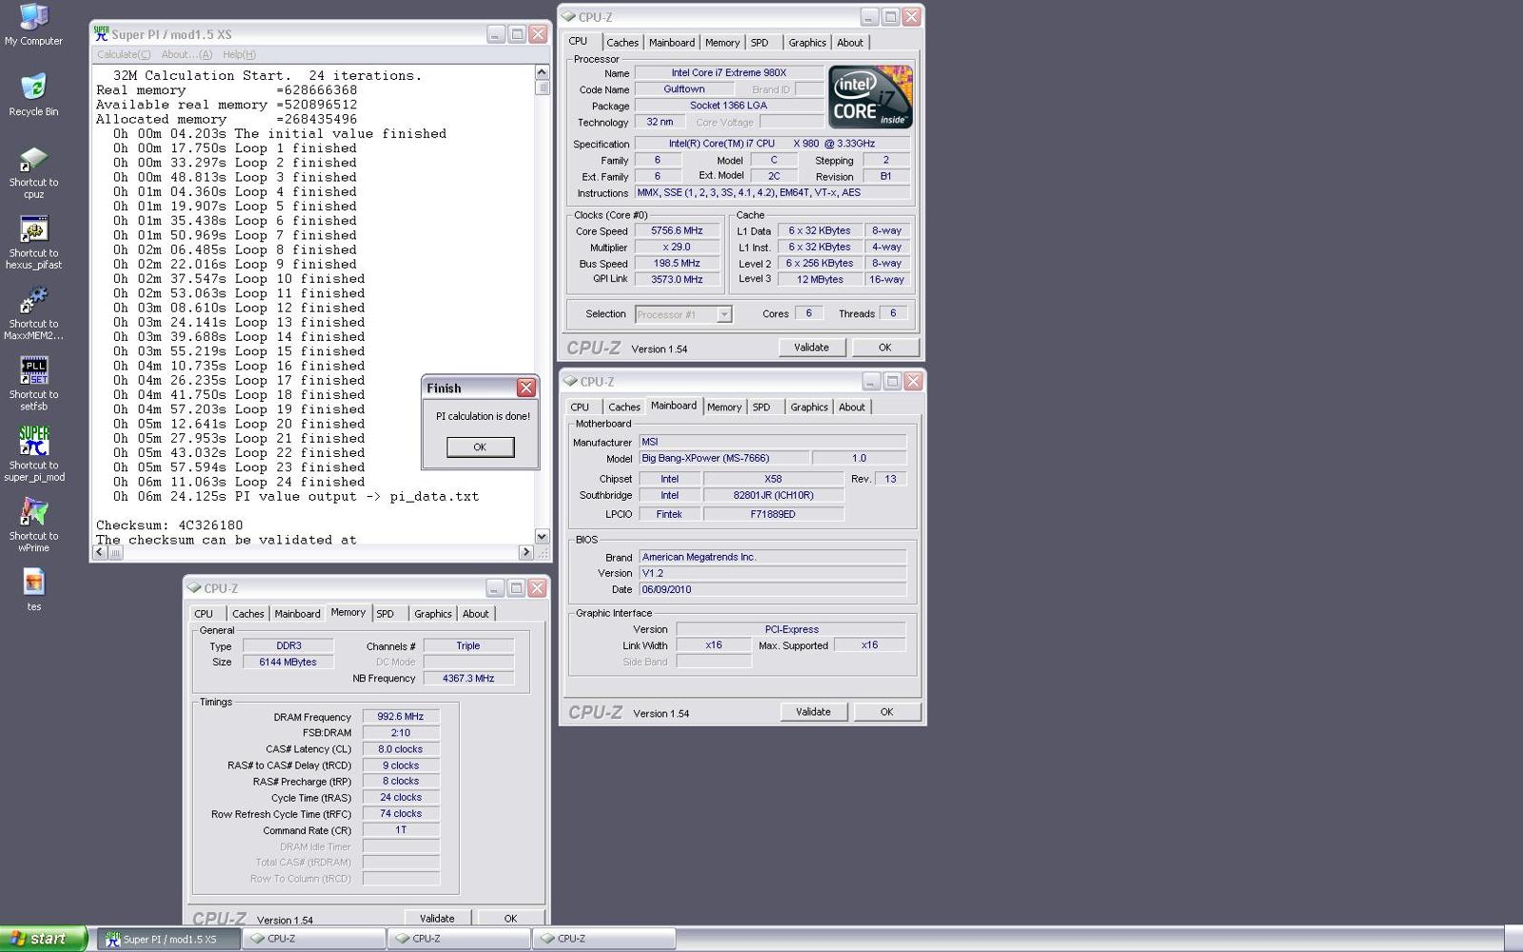1523x952 pixels.
Task: Open Mainboard tab in top CPU-Z window
Action: [x=672, y=43]
